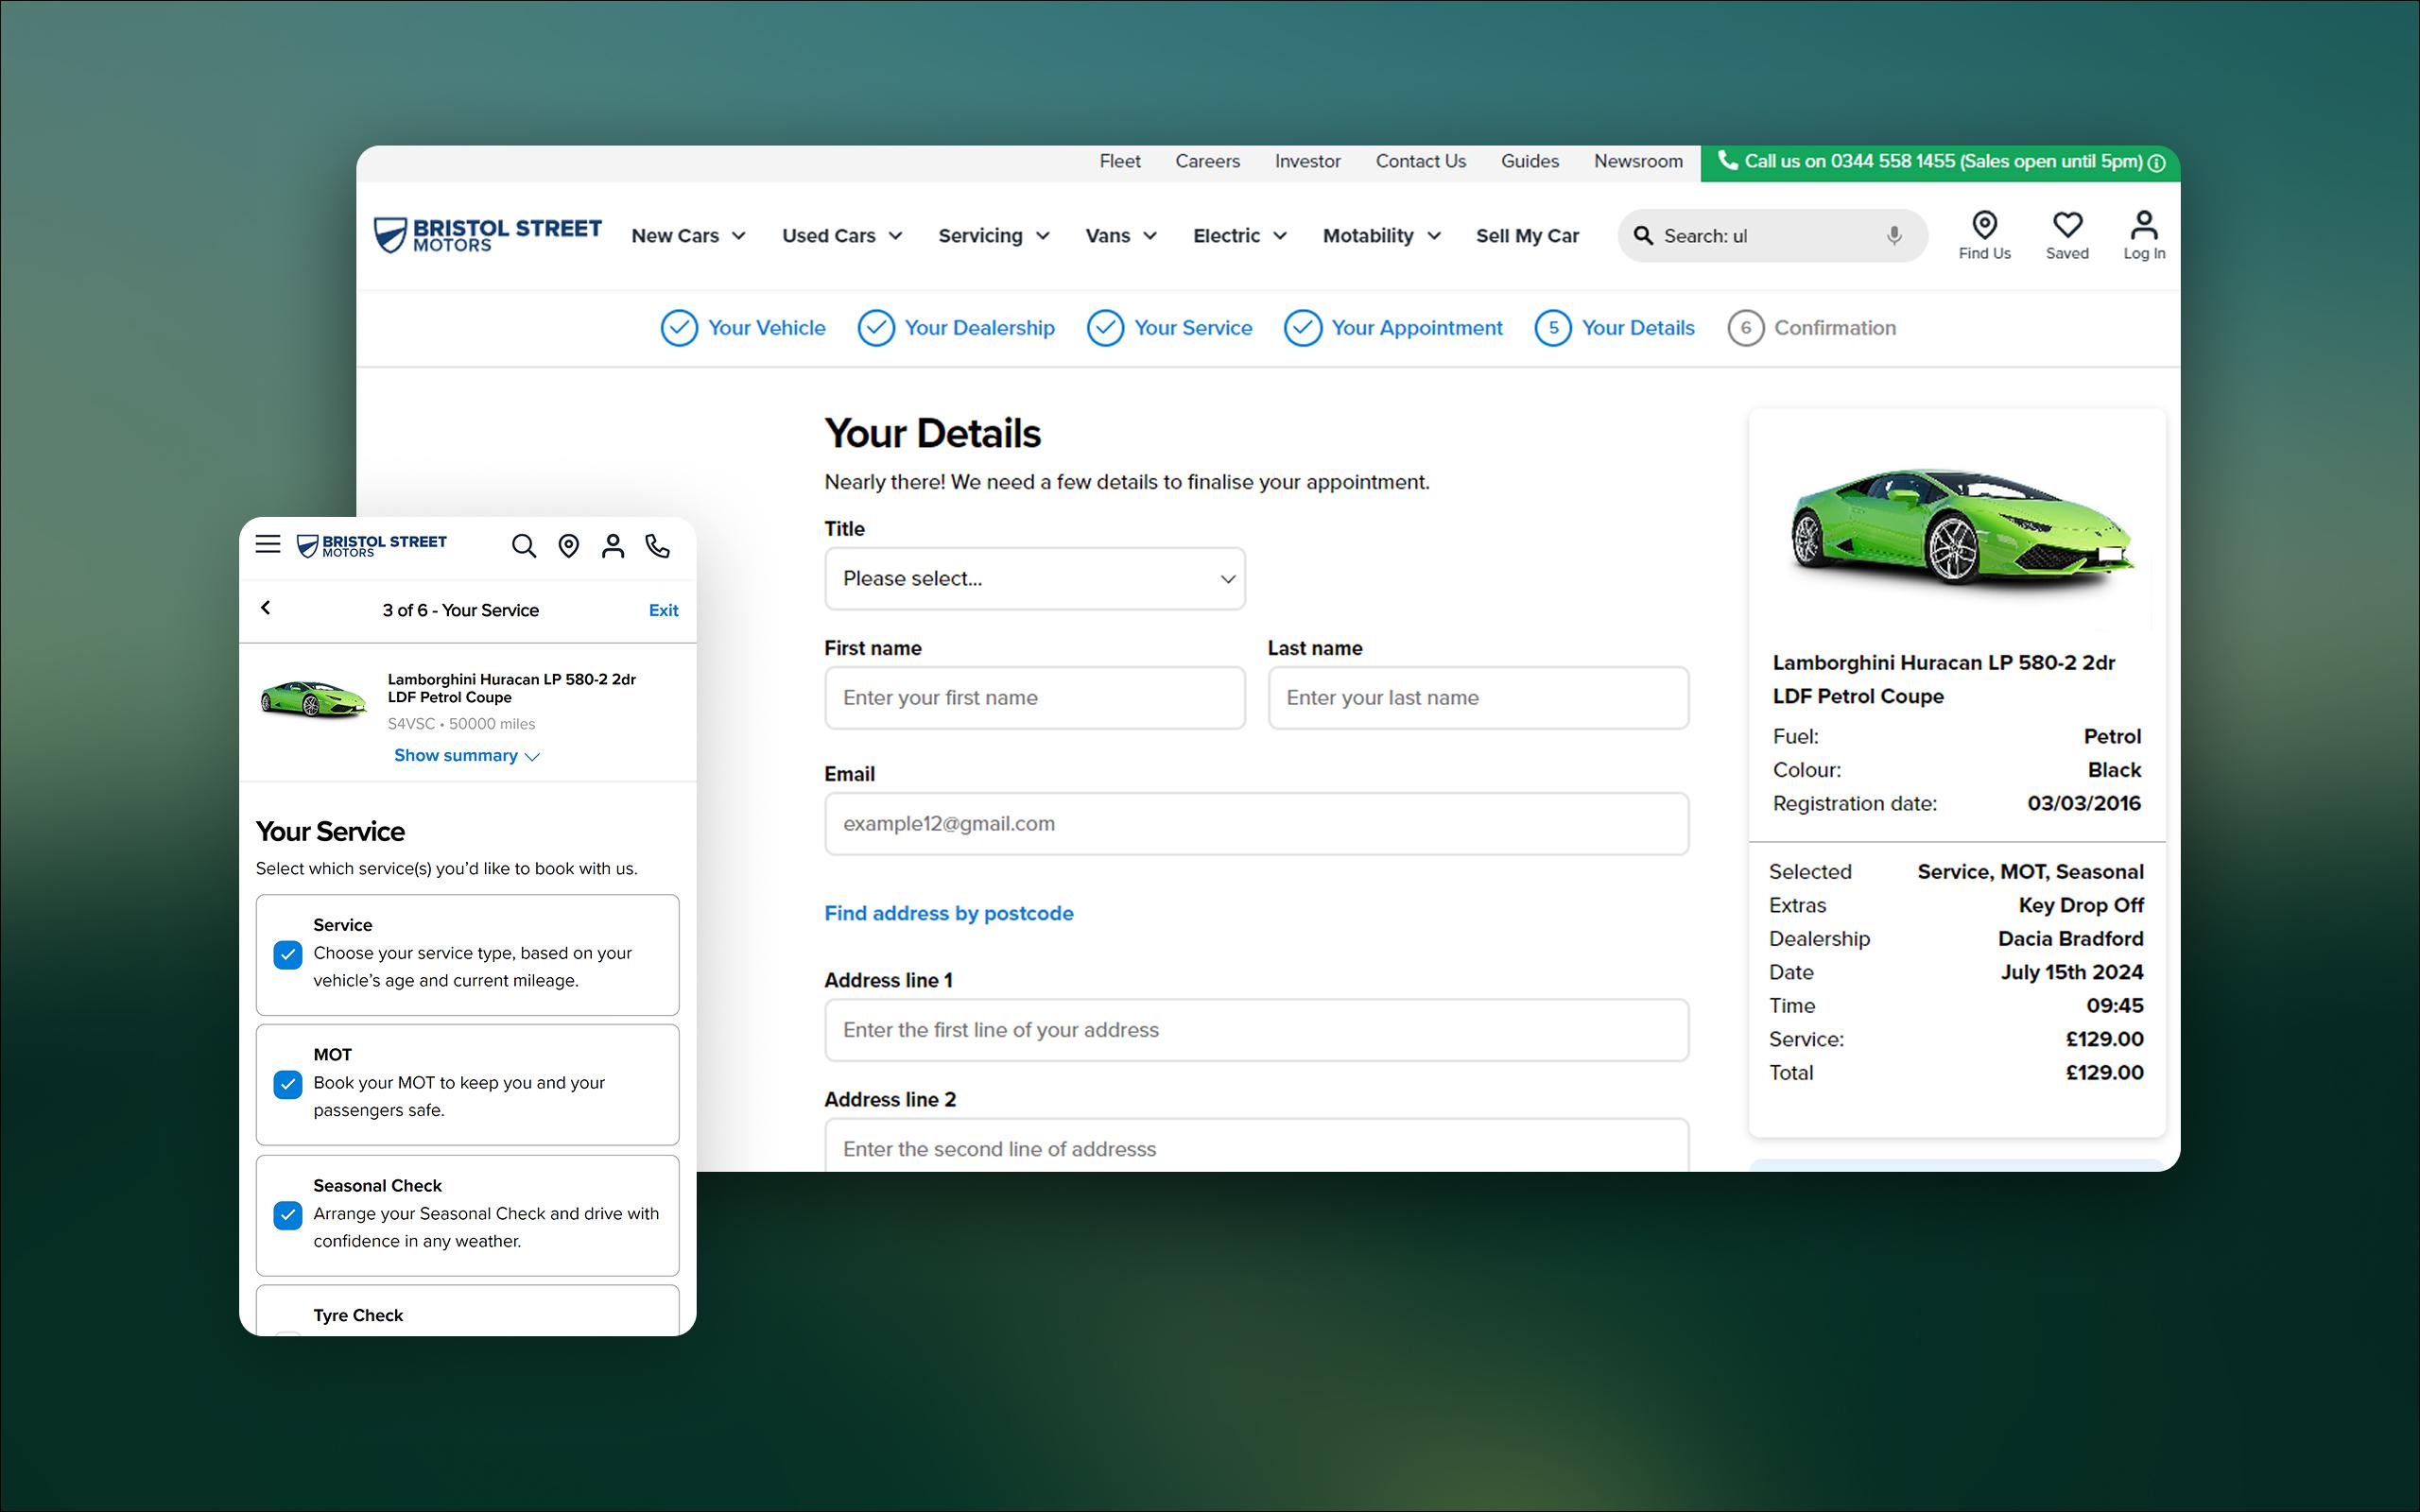2420x1512 pixels.
Task: Uncheck the Seasonal Check checkbox
Action: click(x=288, y=1215)
